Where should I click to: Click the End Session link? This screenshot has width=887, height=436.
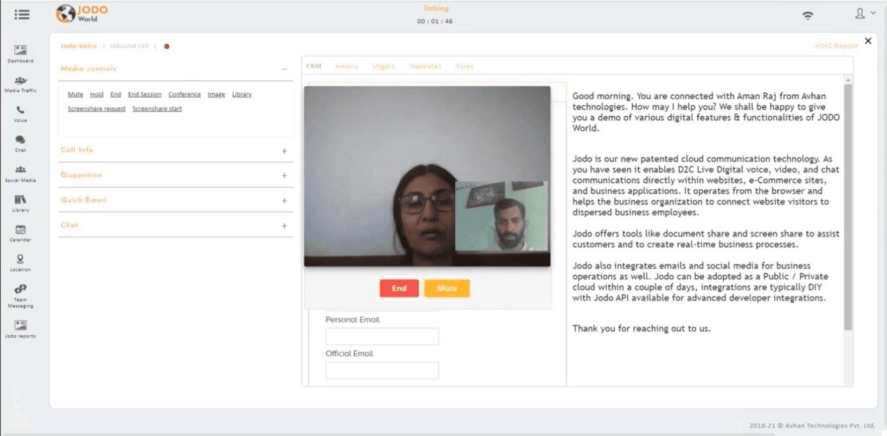145,94
